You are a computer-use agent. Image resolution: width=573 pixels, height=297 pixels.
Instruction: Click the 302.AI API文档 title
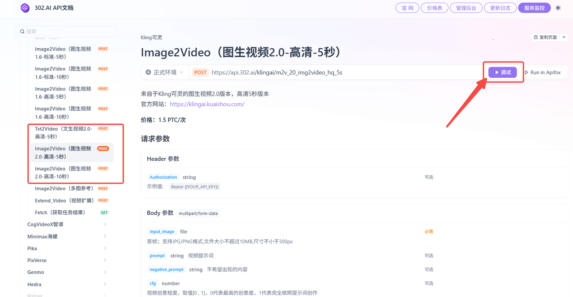[x=54, y=8]
